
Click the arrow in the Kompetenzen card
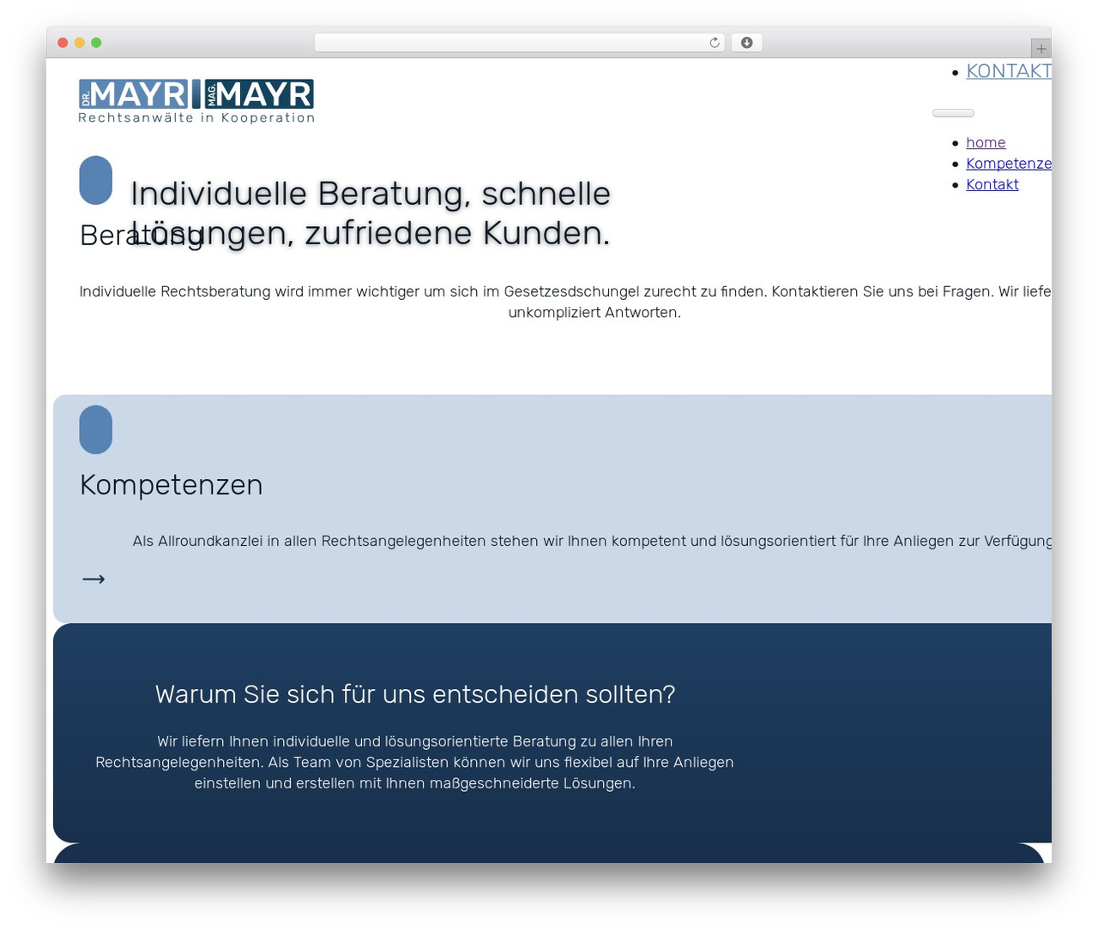94,579
